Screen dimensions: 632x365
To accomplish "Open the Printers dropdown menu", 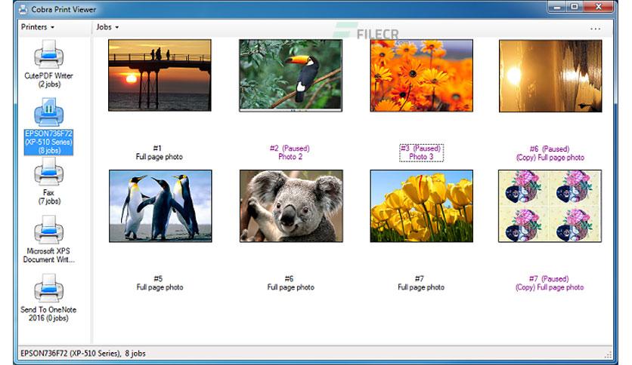I will [38, 27].
